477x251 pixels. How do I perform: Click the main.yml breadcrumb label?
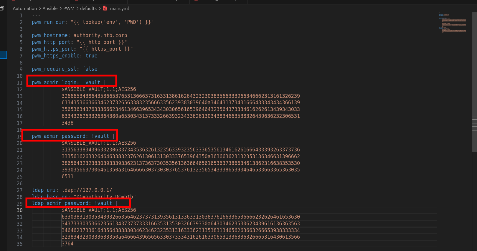point(119,8)
